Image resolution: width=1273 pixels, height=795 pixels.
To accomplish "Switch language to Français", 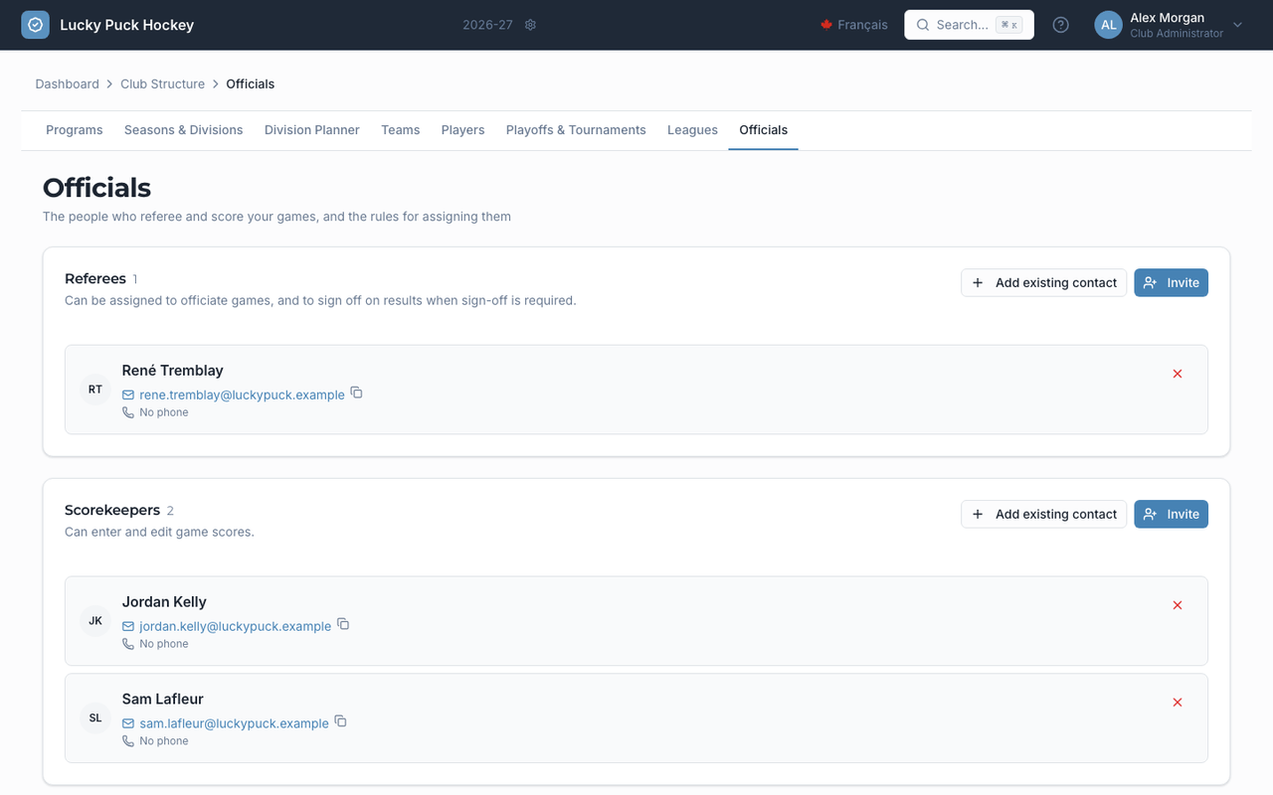I will pos(854,25).
